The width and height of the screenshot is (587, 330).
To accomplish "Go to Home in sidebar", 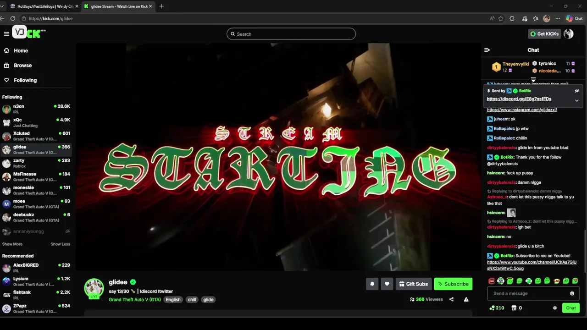I will (x=16, y=50).
